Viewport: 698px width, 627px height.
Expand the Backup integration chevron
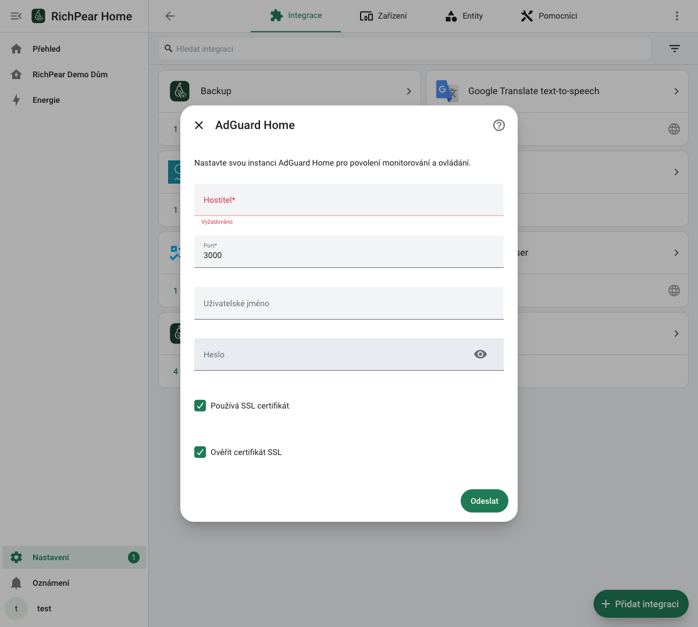409,91
